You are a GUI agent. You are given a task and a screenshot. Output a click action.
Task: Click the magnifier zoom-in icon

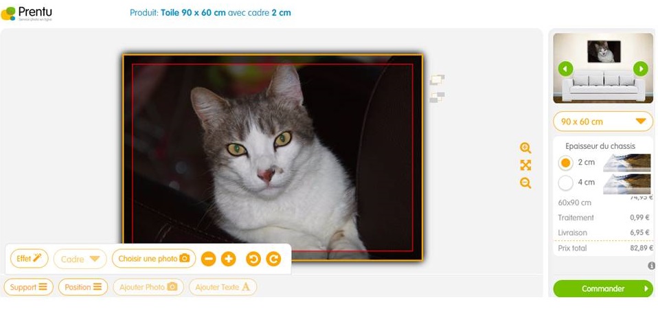[x=525, y=148]
